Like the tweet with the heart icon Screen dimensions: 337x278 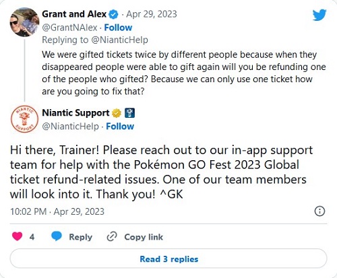point(17,236)
